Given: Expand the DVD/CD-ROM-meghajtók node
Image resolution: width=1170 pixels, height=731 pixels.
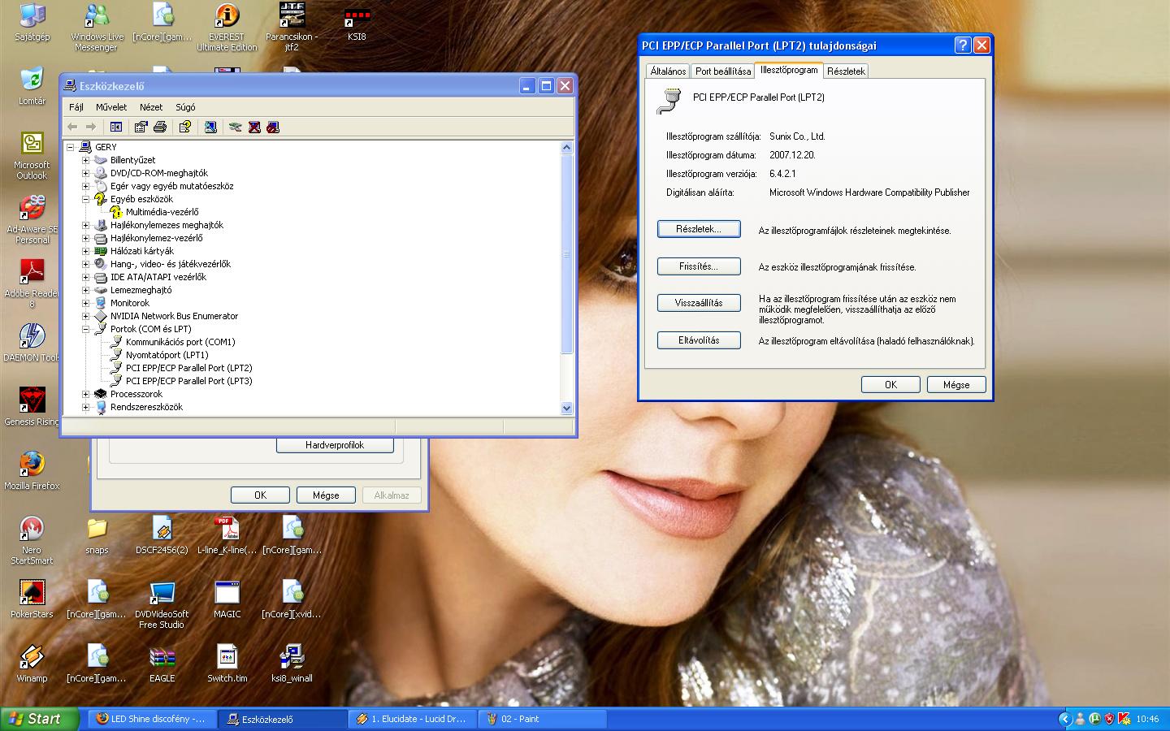Looking at the screenshot, I should pos(85,173).
